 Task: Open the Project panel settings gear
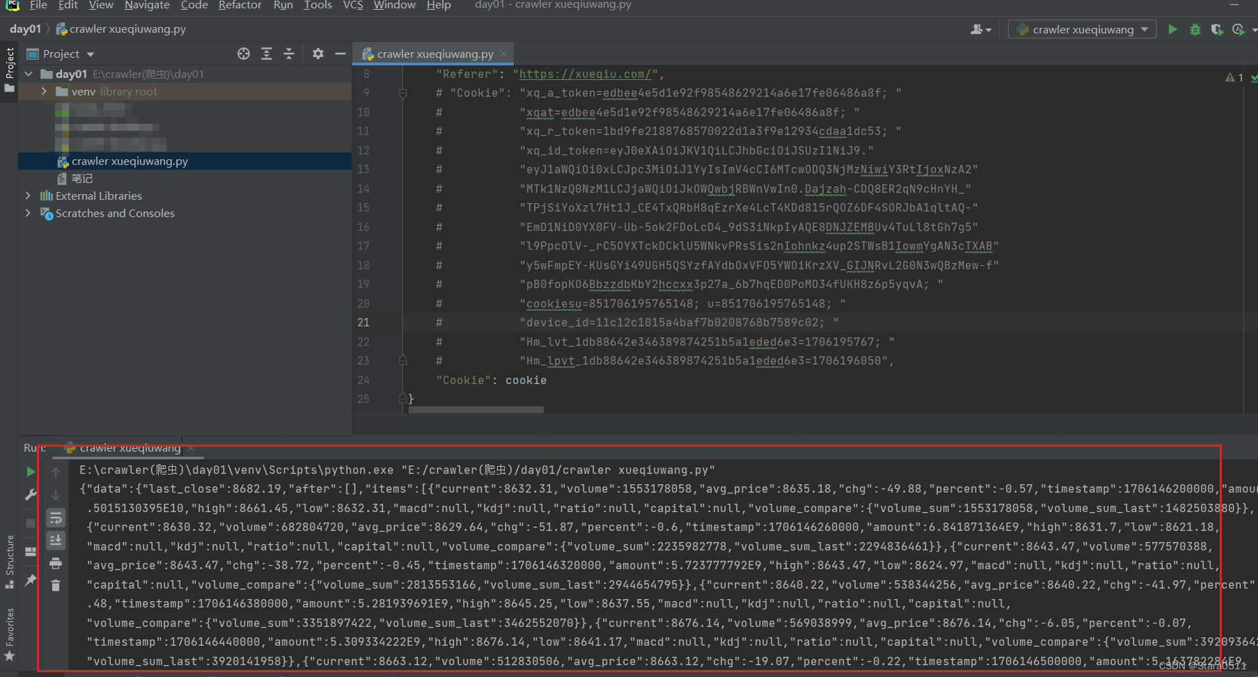(x=317, y=54)
